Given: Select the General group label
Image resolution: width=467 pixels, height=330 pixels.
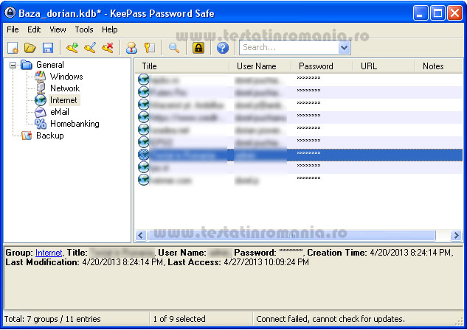Looking at the screenshot, I should (x=50, y=65).
